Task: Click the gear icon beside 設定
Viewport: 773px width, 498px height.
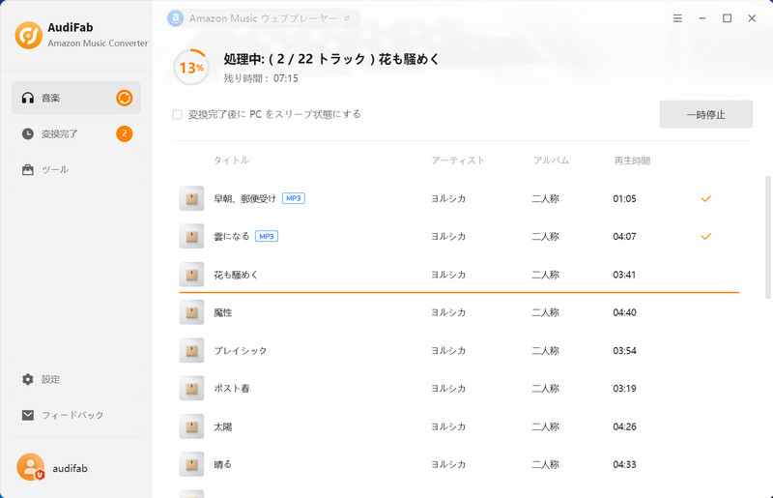Action: tap(28, 379)
